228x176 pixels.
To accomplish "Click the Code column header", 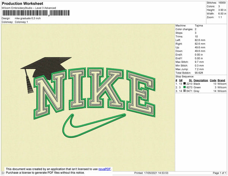I will coord(213,80).
